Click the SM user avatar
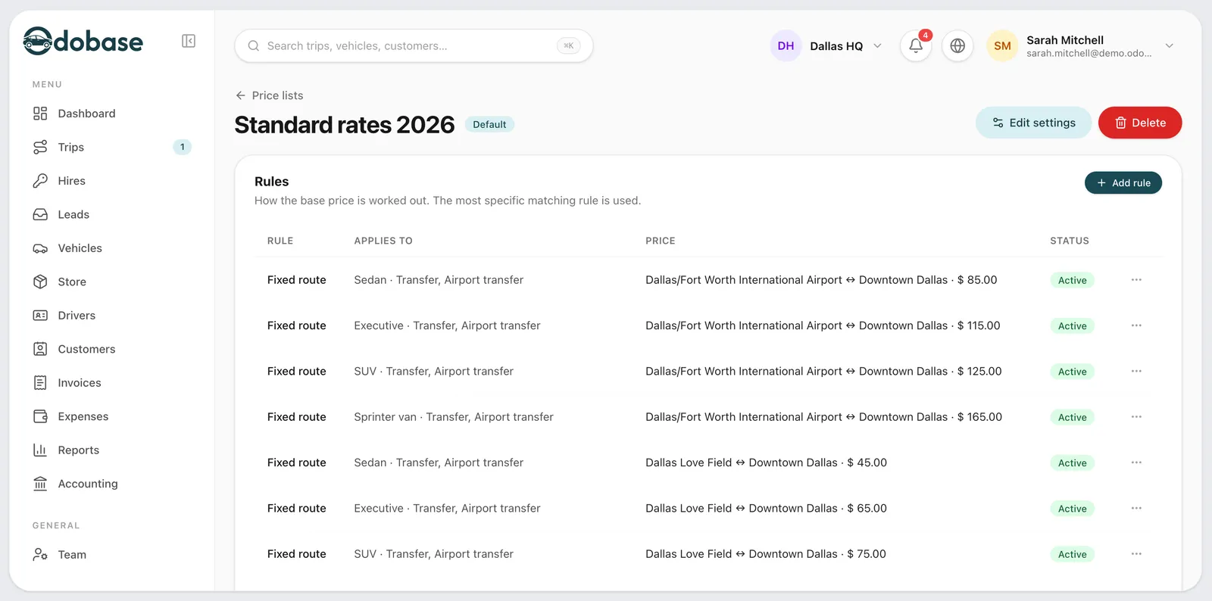The image size is (1212, 601). (1002, 45)
